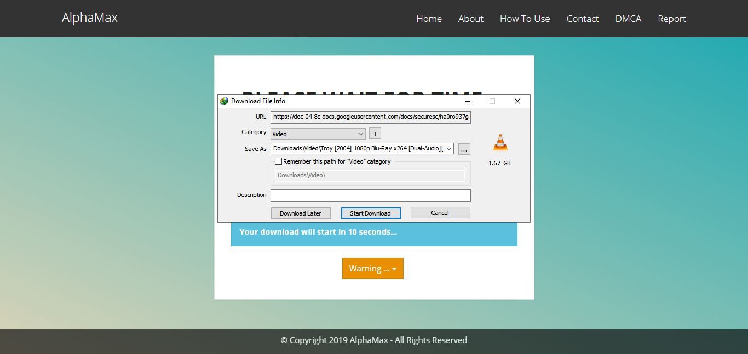
Task: Add a new category with plus button
Action: tap(375, 134)
